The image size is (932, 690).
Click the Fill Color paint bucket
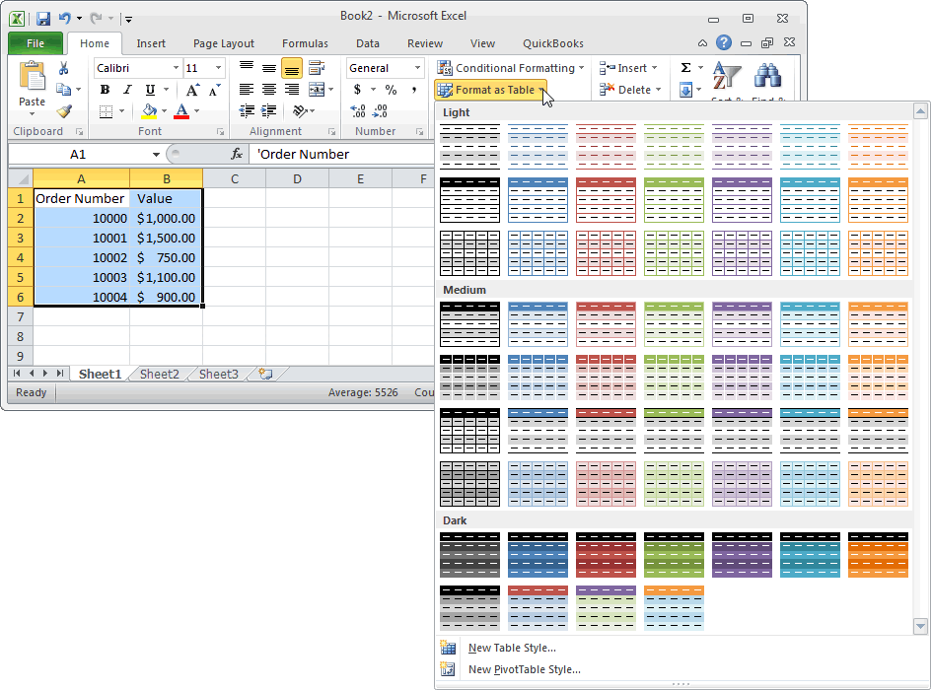point(149,111)
